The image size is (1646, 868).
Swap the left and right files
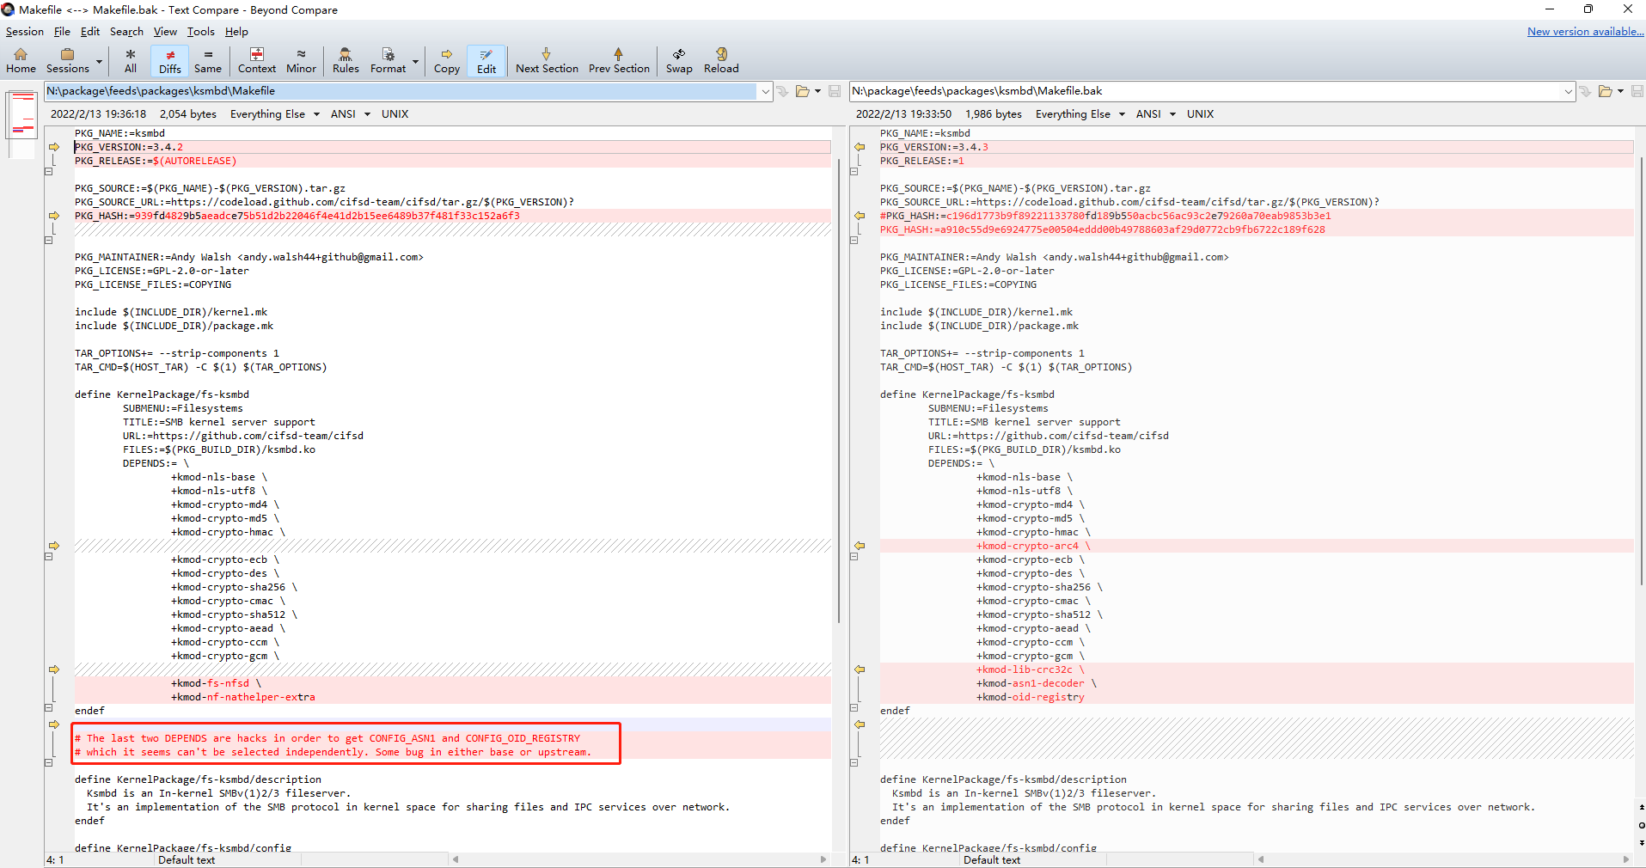(x=679, y=61)
